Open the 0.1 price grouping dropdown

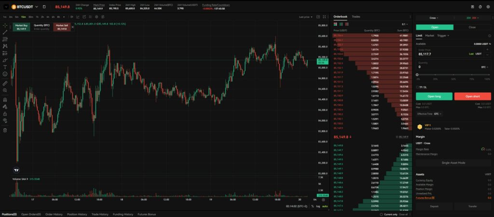tap(405, 24)
